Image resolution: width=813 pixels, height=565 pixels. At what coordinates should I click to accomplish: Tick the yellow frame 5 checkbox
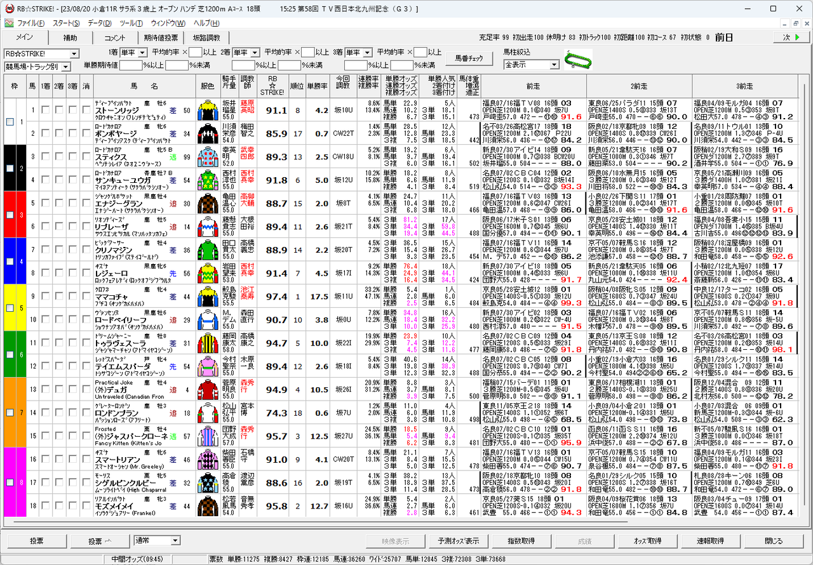click(10, 308)
